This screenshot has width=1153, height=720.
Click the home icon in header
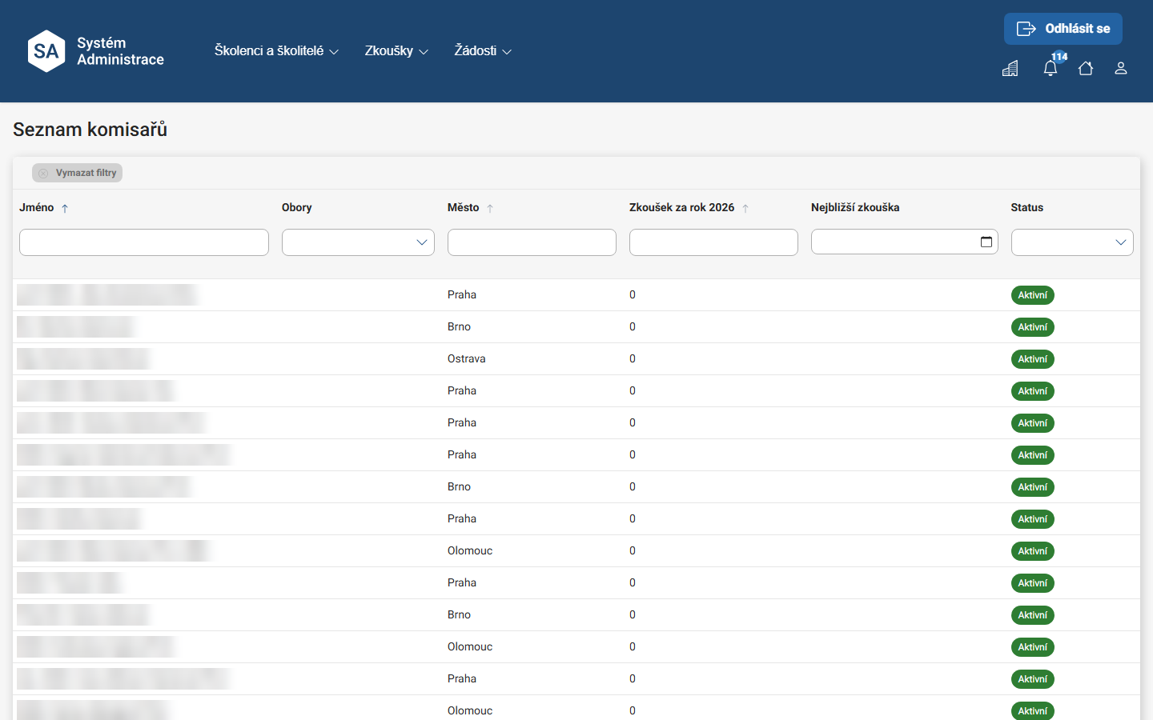click(x=1086, y=68)
